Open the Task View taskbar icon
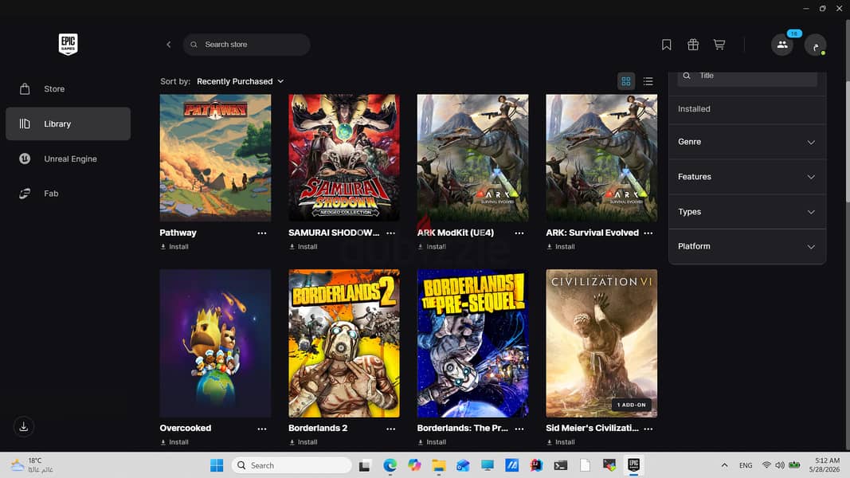The height and width of the screenshot is (478, 850). pos(365,465)
